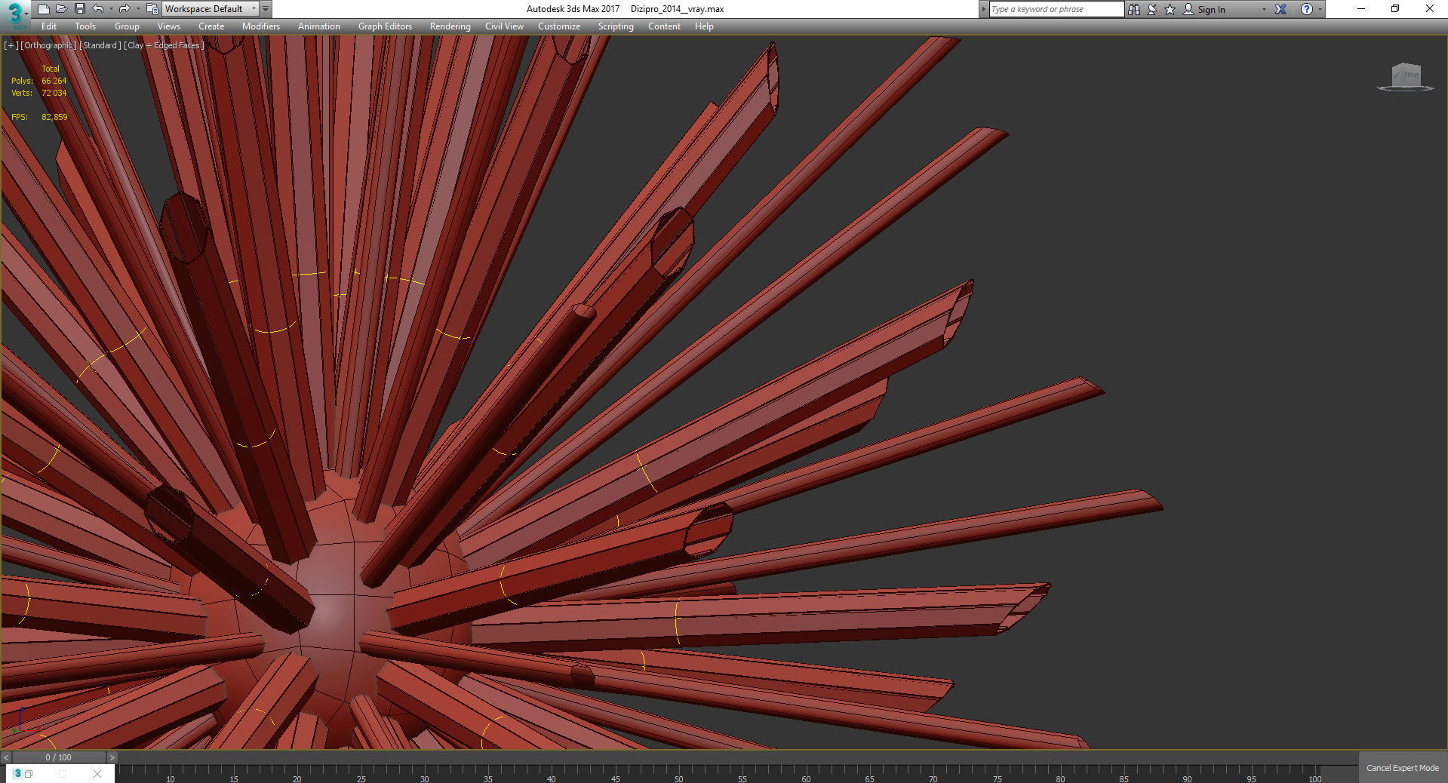1448x783 pixels.
Task: Undo the last action with arrow icon
Action: click(98, 9)
